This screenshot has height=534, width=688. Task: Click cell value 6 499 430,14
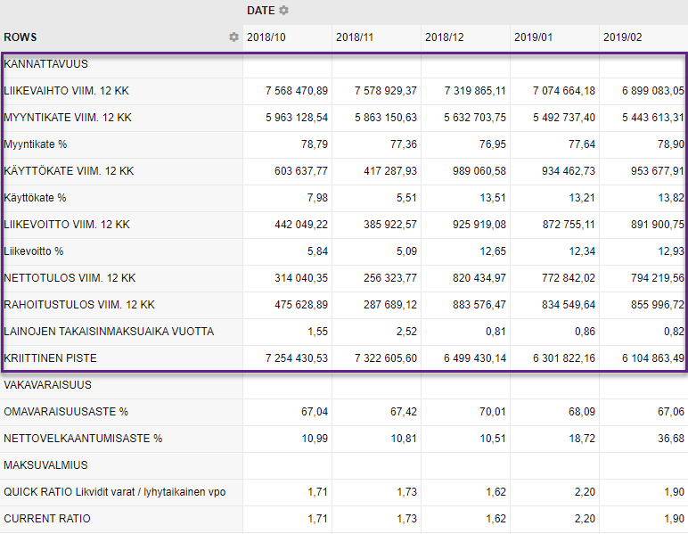pyautogui.click(x=475, y=358)
